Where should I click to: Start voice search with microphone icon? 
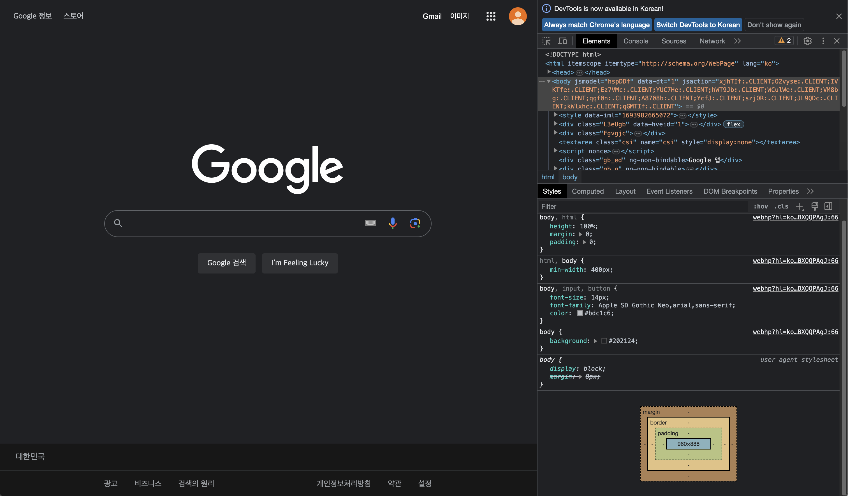(x=393, y=223)
